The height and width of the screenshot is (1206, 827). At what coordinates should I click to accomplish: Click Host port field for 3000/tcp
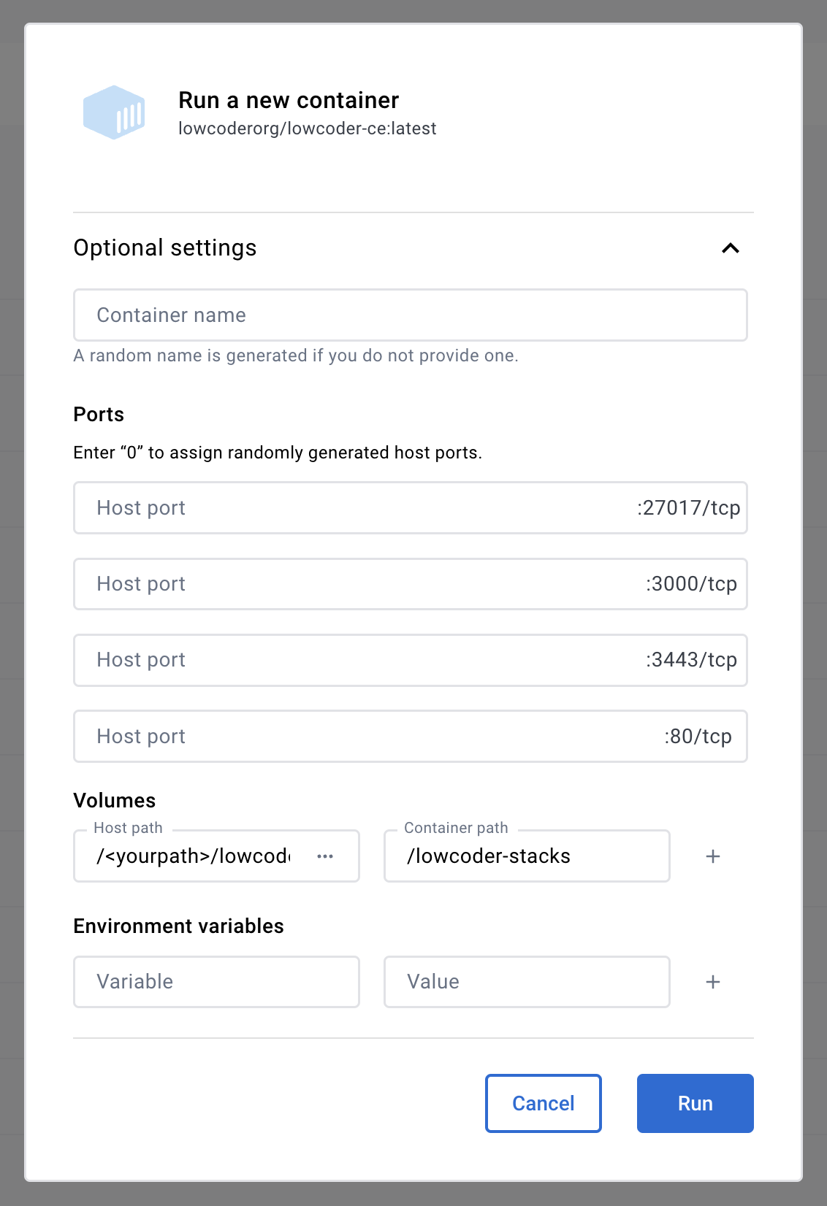pyautogui.click(x=351, y=584)
